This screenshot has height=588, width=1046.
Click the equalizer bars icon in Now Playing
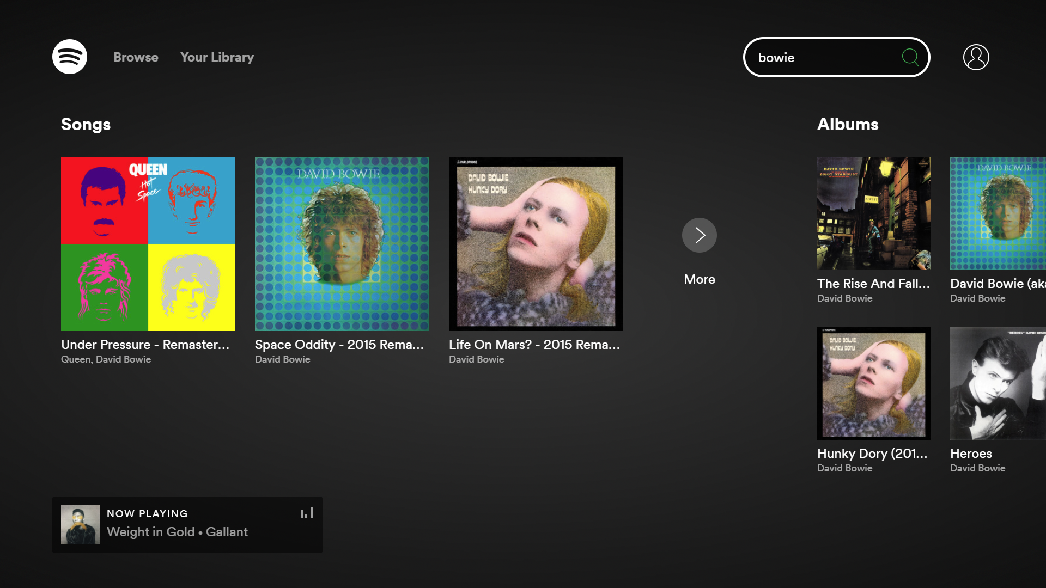coord(307,513)
